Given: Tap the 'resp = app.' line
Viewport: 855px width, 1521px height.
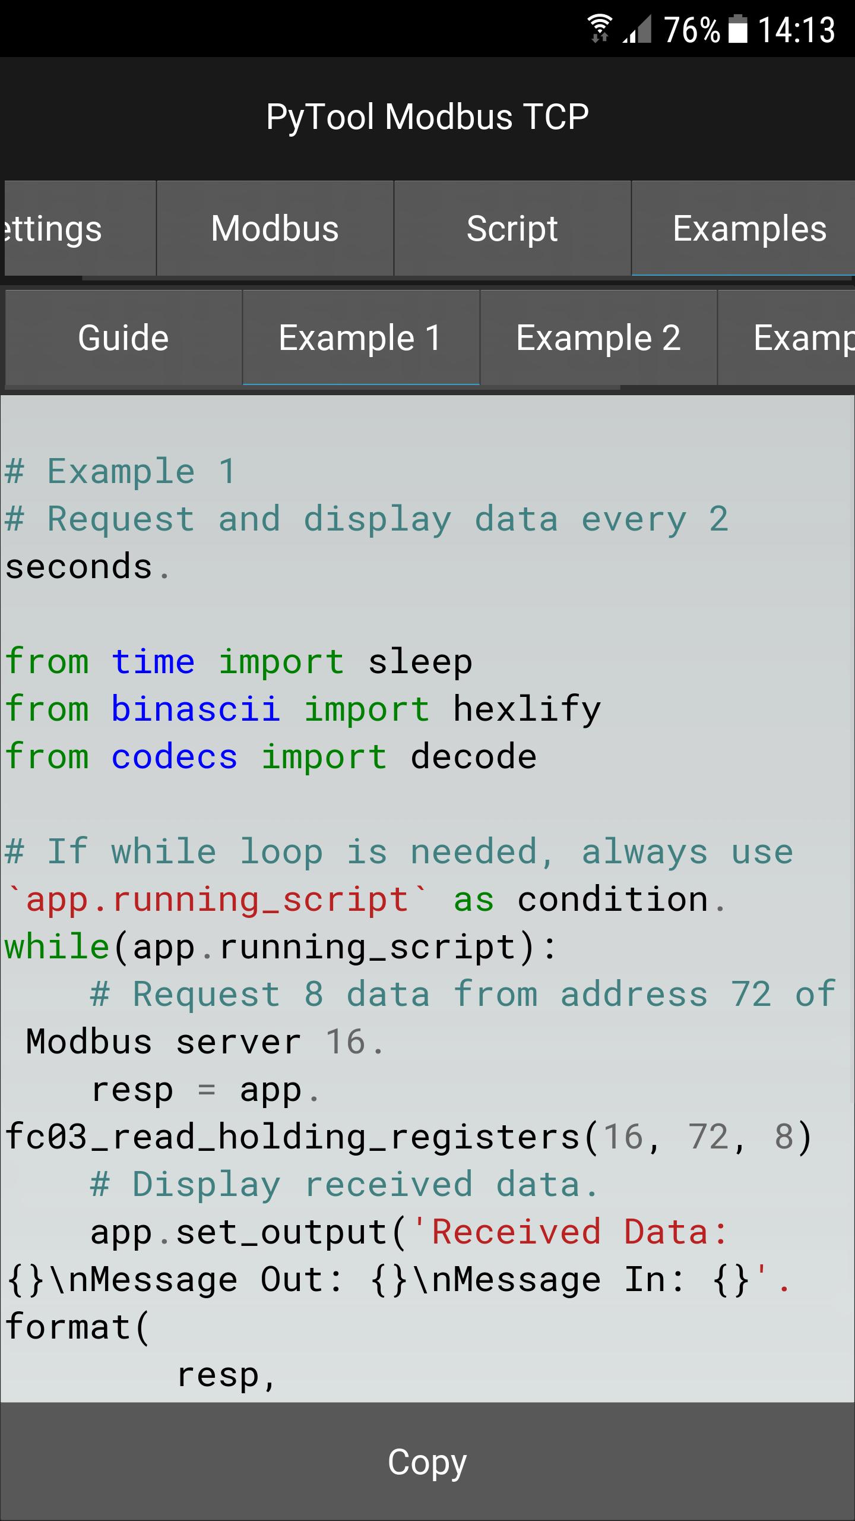Looking at the screenshot, I should (x=205, y=1090).
